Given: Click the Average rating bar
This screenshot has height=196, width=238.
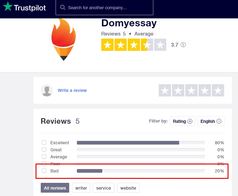Looking at the screenshot, I should click(x=141, y=157).
